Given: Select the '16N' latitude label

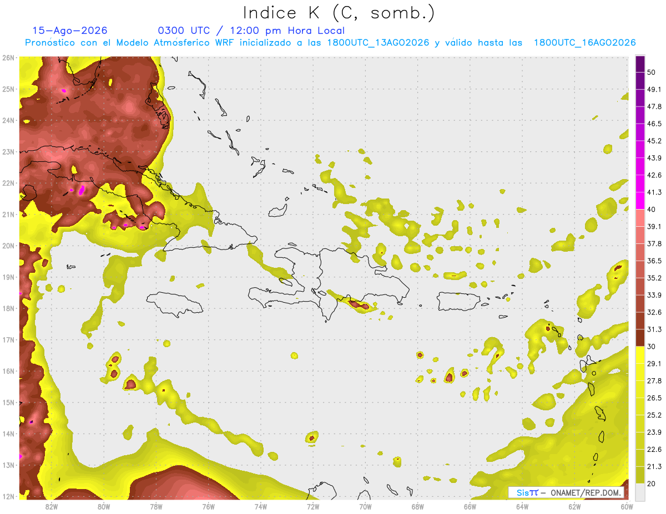Looking at the screenshot, I should click(8, 371).
